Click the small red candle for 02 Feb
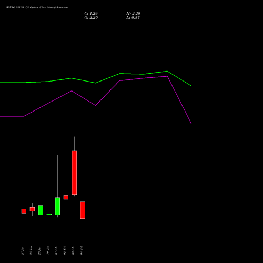263x263 pixels. point(66,197)
